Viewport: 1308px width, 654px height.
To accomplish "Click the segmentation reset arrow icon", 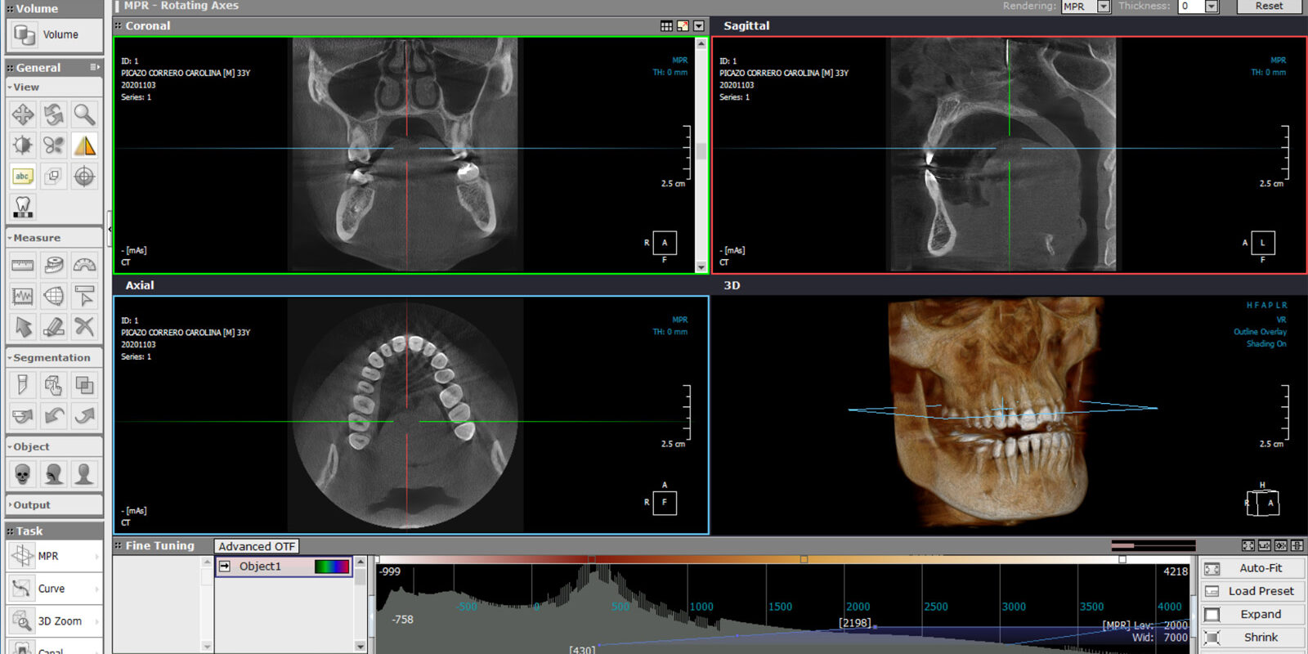I will point(23,416).
